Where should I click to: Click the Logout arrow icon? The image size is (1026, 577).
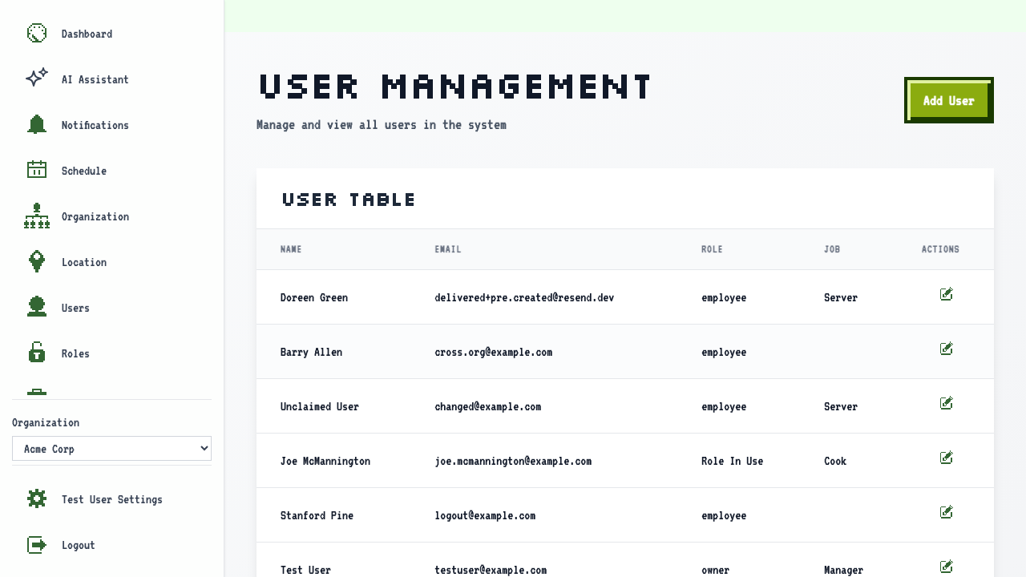(37, 545)
